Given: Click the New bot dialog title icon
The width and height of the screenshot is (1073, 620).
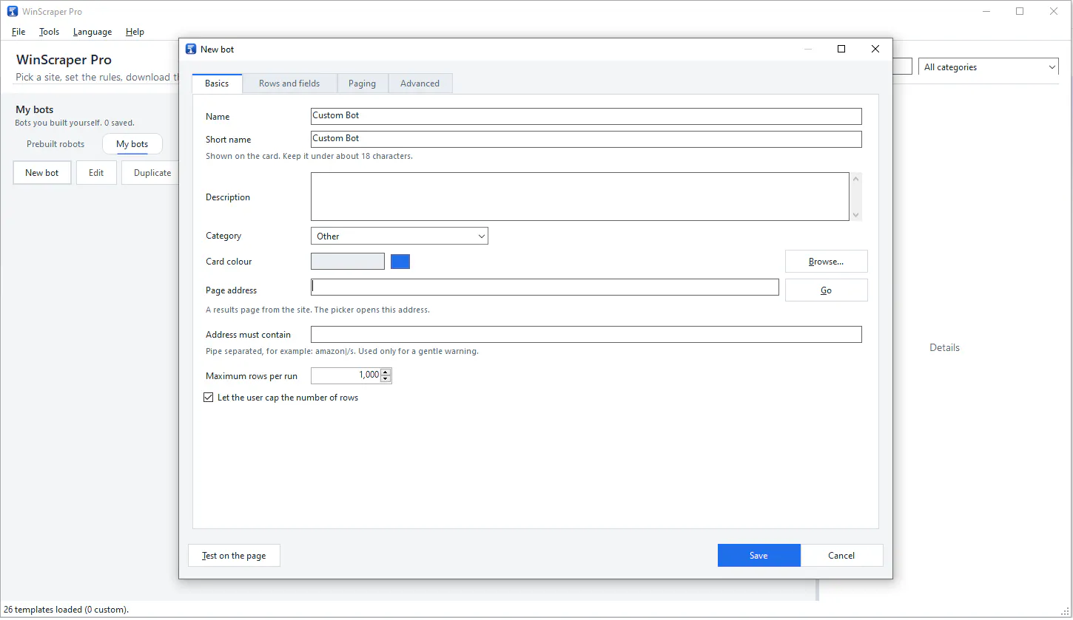Looking at the screenshot, I should point(191,49).
